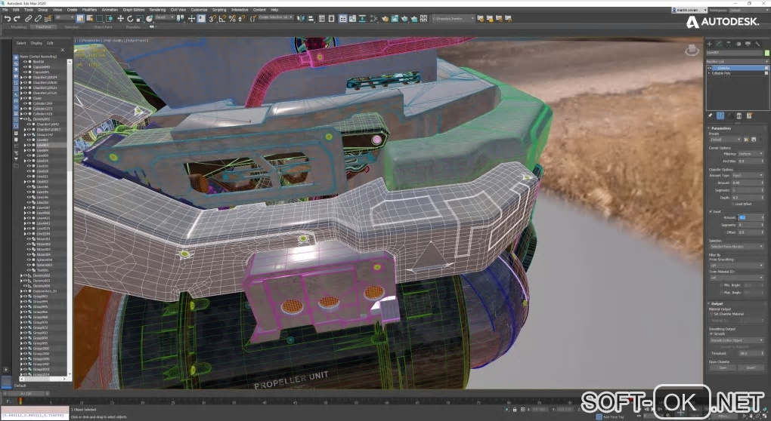Open the Amount Type Fixed dropdown
771x421 pixels.
pyautogui.click(x=747, y=175)
